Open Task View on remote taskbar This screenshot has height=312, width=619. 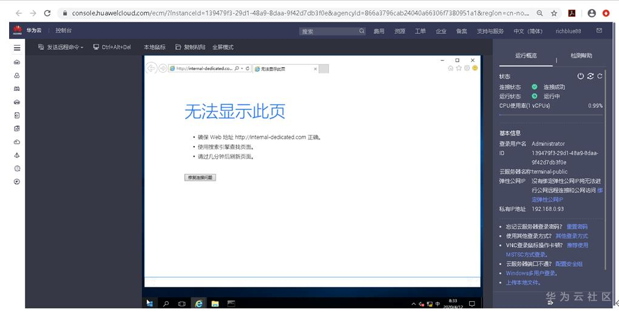181,304
